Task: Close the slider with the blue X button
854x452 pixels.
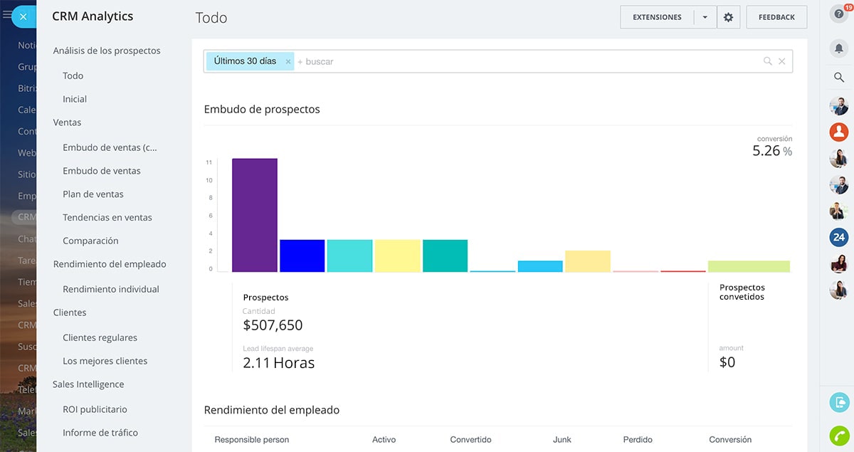Action: click(23, 16)
